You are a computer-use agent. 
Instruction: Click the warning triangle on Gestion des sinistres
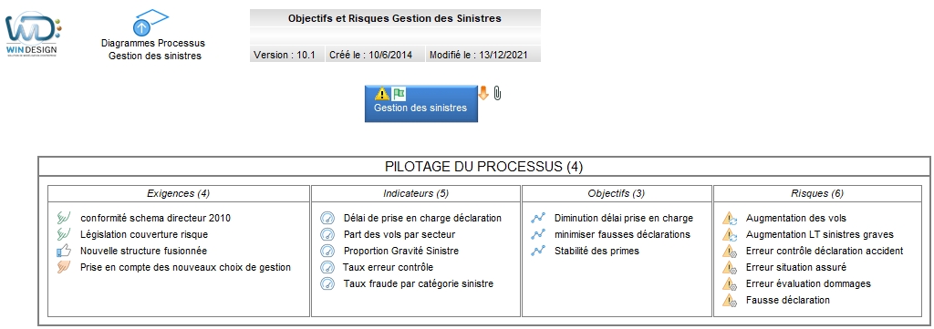pos(382,93)
